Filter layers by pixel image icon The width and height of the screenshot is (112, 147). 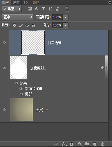coord(30,9)
